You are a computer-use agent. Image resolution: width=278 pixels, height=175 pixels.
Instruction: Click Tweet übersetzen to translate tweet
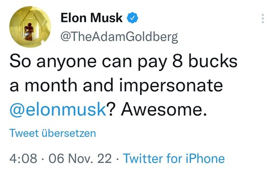pyautogui.click(x=53, y=133)
